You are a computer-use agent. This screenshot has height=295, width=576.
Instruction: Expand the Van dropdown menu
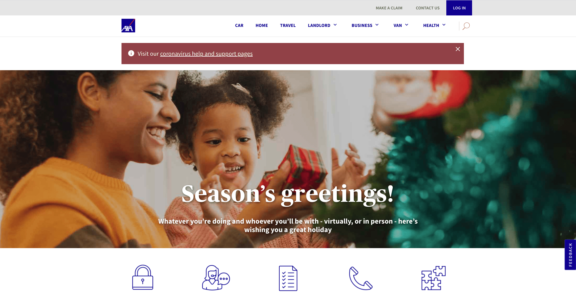pyautogui.click(x=401, y=25)
